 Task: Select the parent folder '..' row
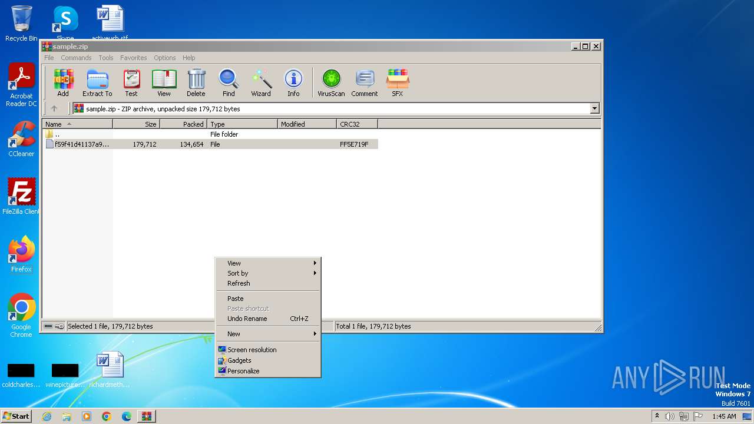click(210, 134)
